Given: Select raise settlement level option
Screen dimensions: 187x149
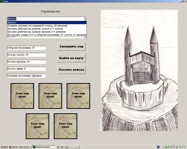Looking at the screenshot, I should (x=47, y=26).
